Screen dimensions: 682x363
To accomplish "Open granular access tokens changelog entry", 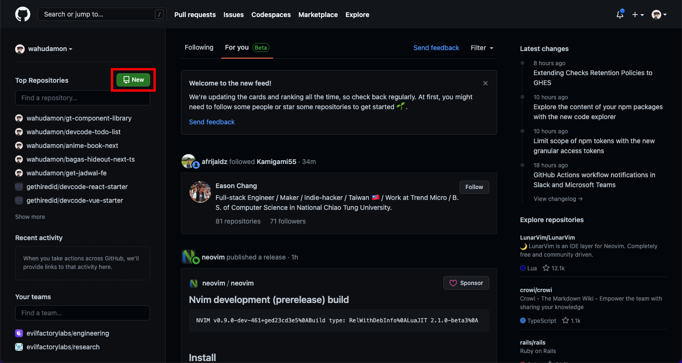I will click(x=594, y=146).
